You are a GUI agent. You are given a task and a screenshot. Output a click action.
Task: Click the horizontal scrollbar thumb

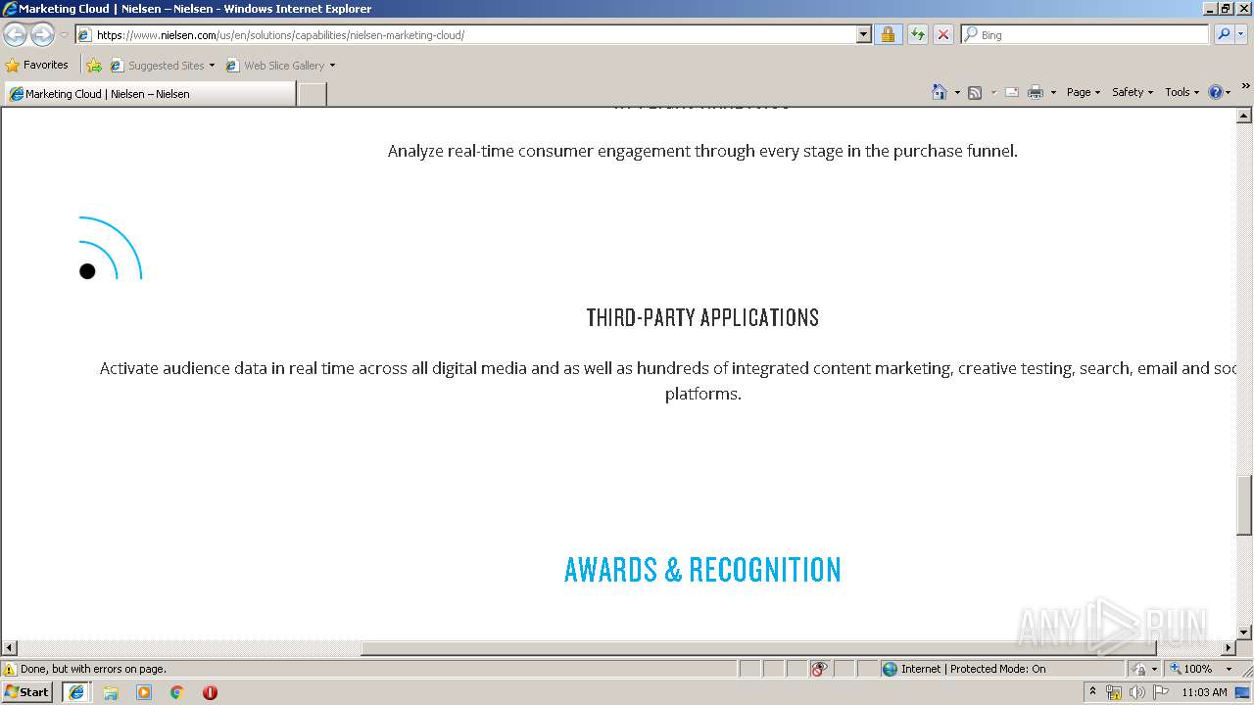tap(758, 648)
